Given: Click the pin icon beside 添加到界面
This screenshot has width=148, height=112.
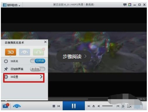Looking at the screenshot, I should (6, 69).
